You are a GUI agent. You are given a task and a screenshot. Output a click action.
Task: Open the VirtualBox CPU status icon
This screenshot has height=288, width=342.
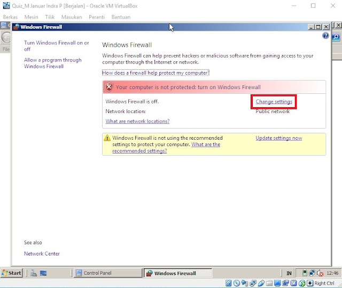click(x=294, y=283)
